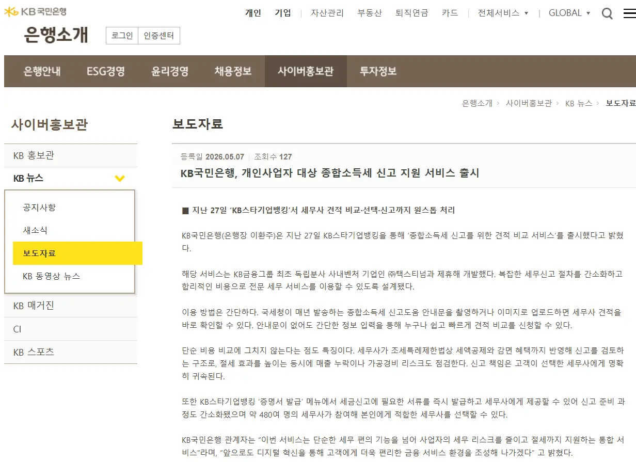The height and width of the screenshot is (462, 636).
Task: Click the 보도자료 content heading
Action: (198, 124)
